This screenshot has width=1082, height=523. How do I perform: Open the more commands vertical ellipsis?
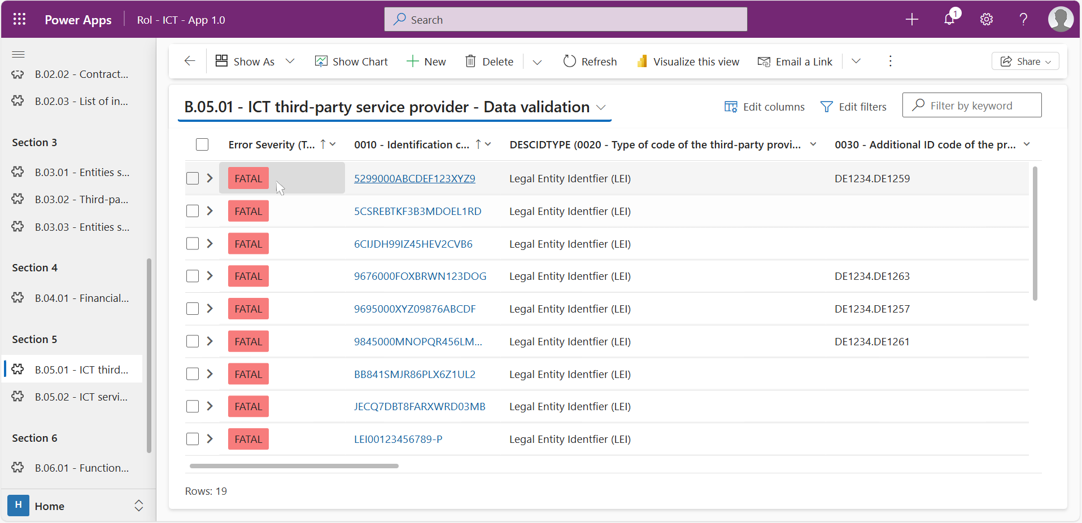[x=890, y=61]
